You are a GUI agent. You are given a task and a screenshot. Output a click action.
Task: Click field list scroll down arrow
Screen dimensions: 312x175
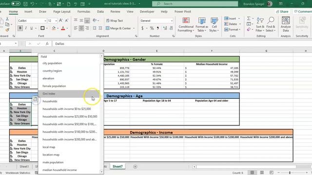102,172
